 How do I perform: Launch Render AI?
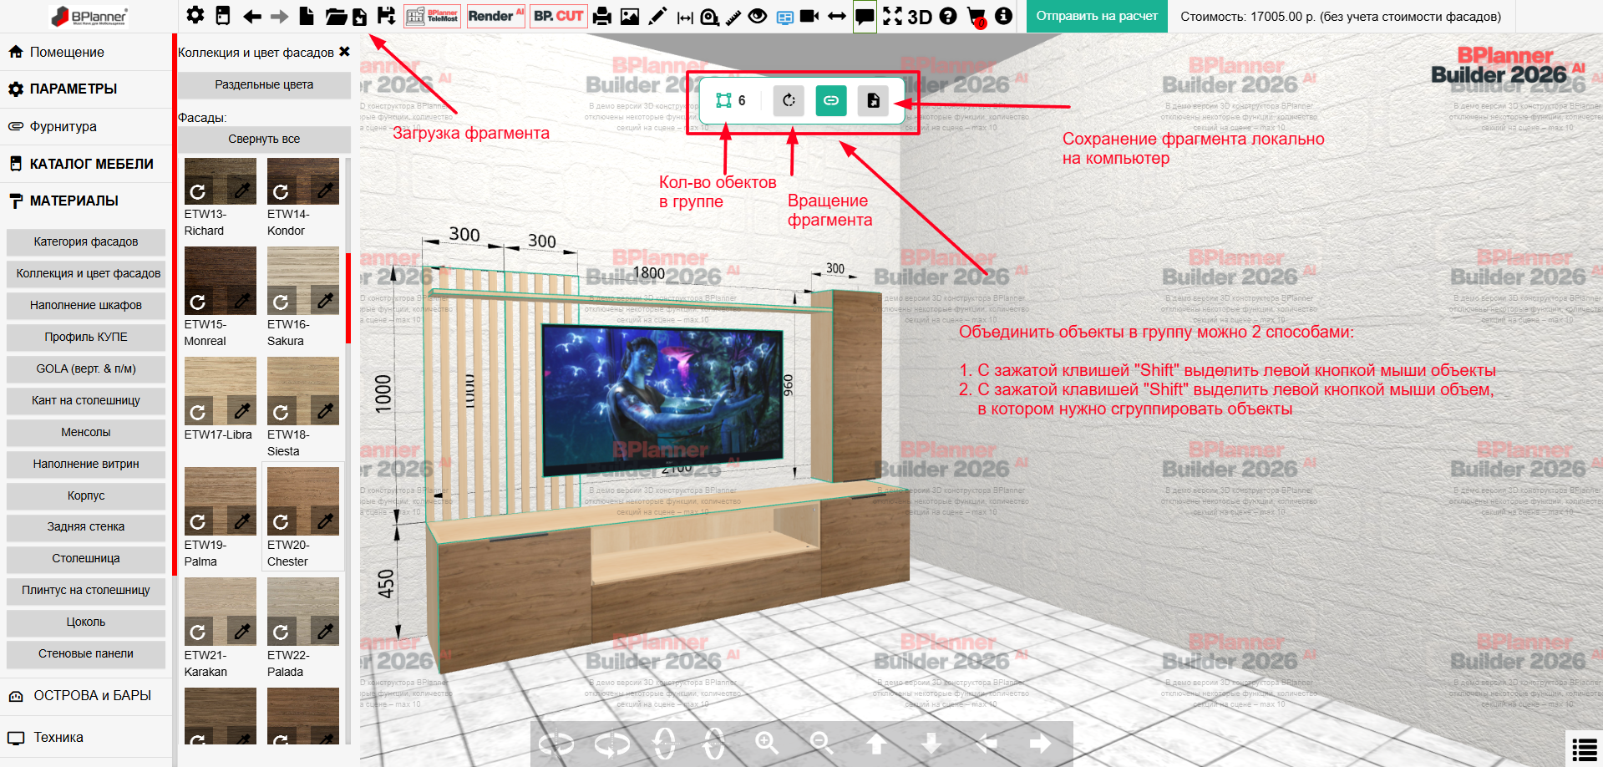click(496, 16)
